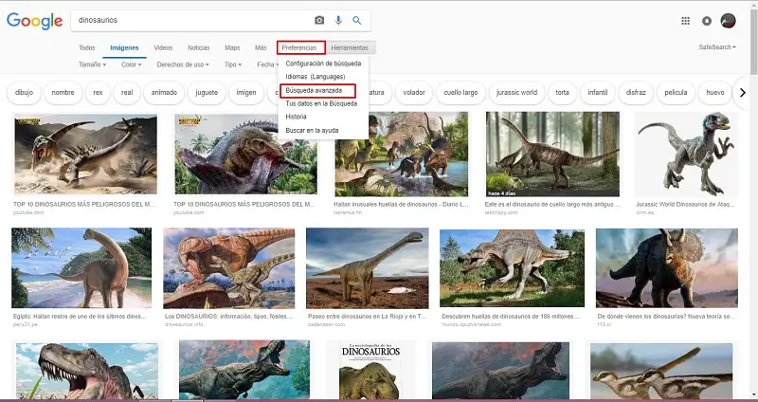Open the Google apps grid icon
Viewport: 758px width, 402px height.
point(686,21)
